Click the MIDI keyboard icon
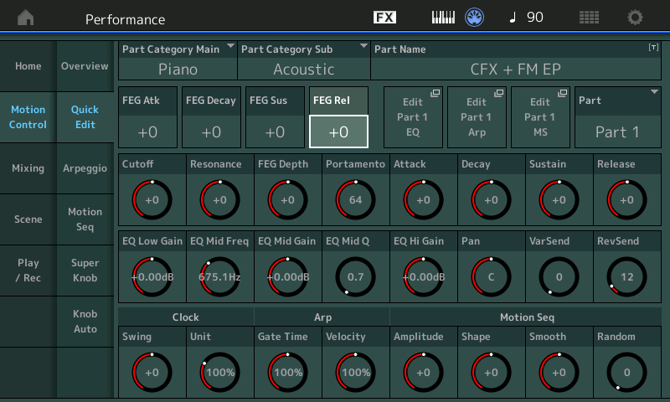Viewport: 670px width, 402px height. pyautogui.click(x=443, y=18)
